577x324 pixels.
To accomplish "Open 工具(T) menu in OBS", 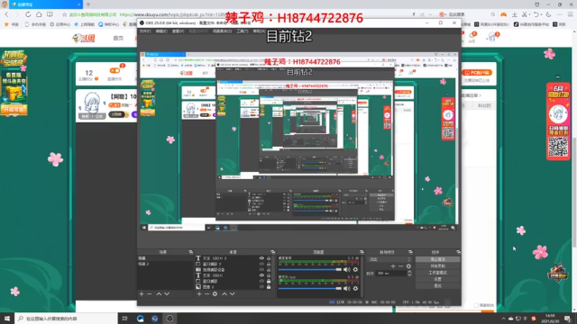I will (243, 31).
